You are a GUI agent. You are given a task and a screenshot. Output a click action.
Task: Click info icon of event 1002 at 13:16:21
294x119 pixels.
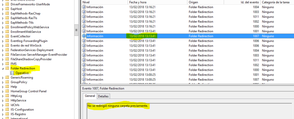[84, 22]
